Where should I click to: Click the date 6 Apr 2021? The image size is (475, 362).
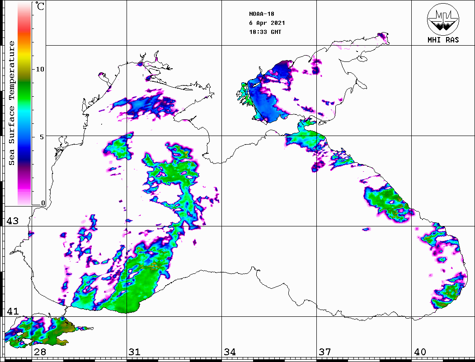267,23
